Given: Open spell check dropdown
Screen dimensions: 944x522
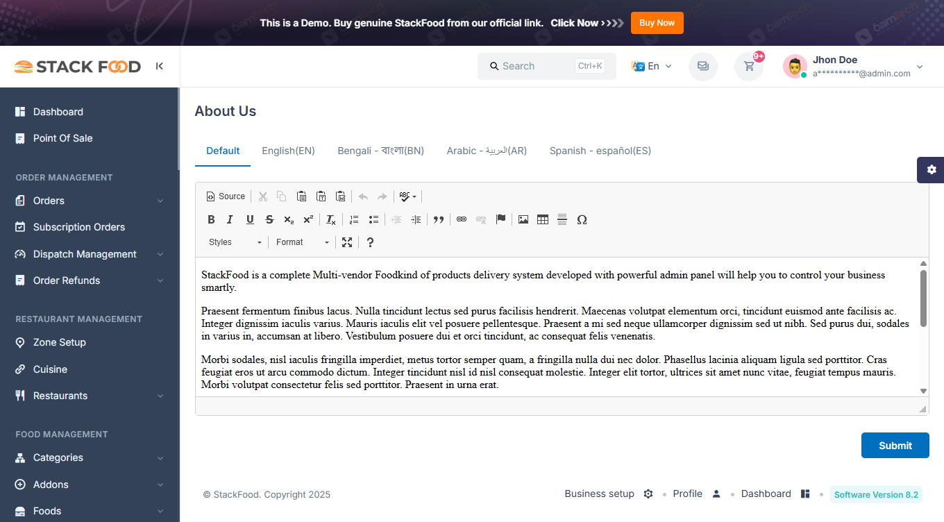Looking at the screenshot, I should (408, 196).
